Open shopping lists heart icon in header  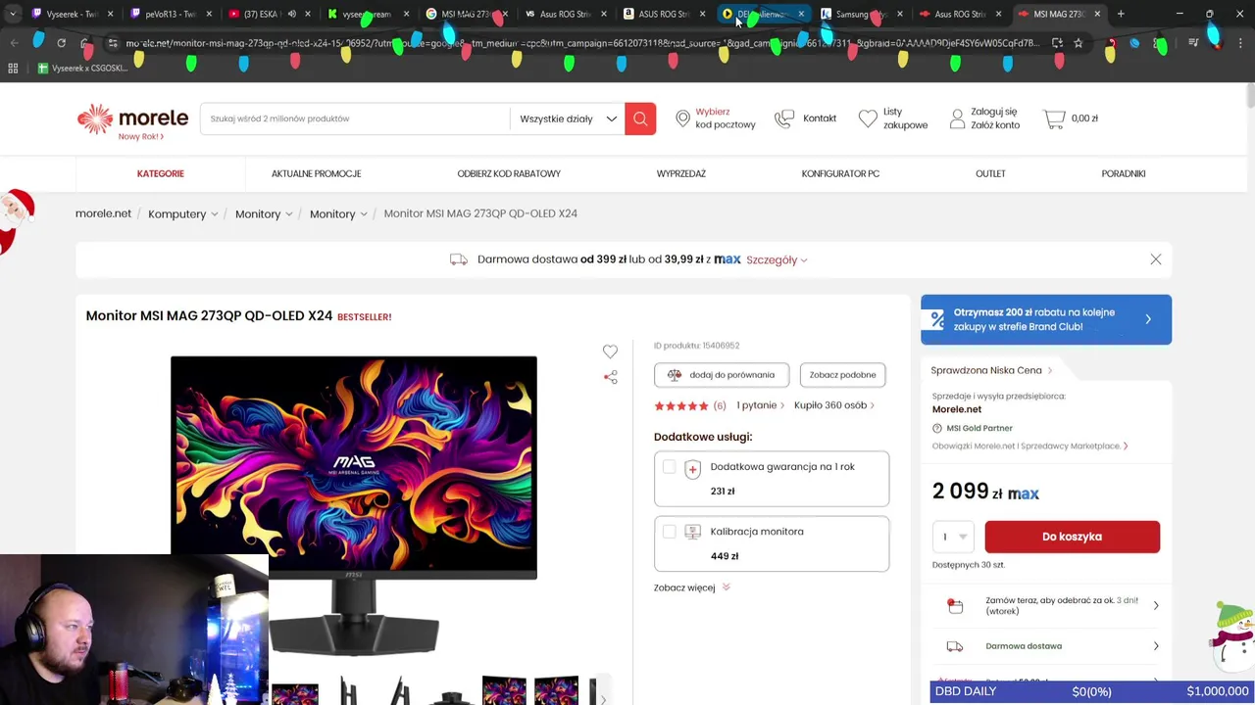(868, 118)
